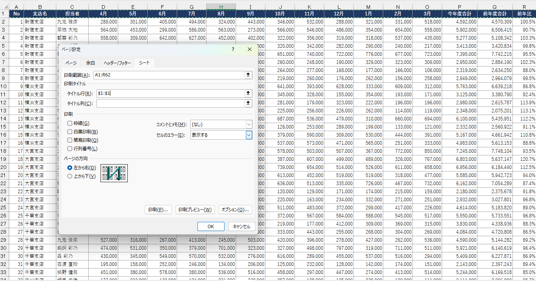The image size is (536, 281).
Task: Expand the セルのエラー dropdown
Action: point(249,135)
